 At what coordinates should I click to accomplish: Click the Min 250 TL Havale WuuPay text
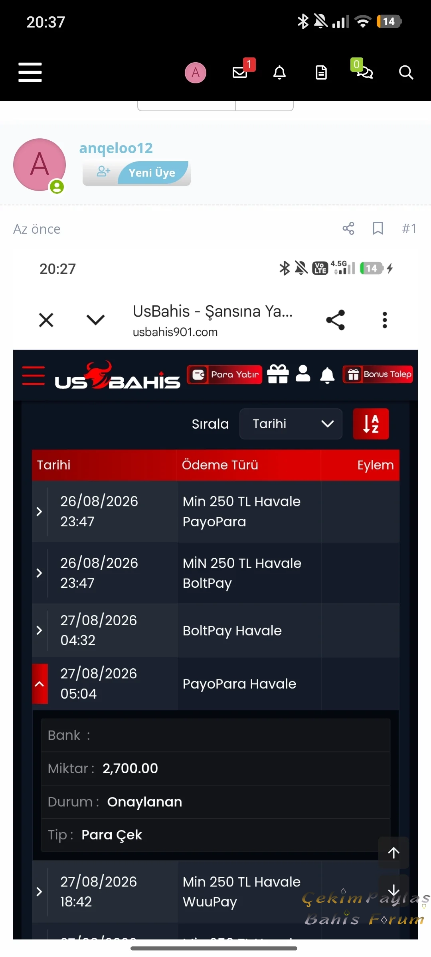click(x=241, y=892)
